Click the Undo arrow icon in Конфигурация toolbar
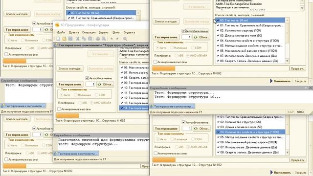The height and width of the screenshot is (176, 313). (x=112, y=39)
